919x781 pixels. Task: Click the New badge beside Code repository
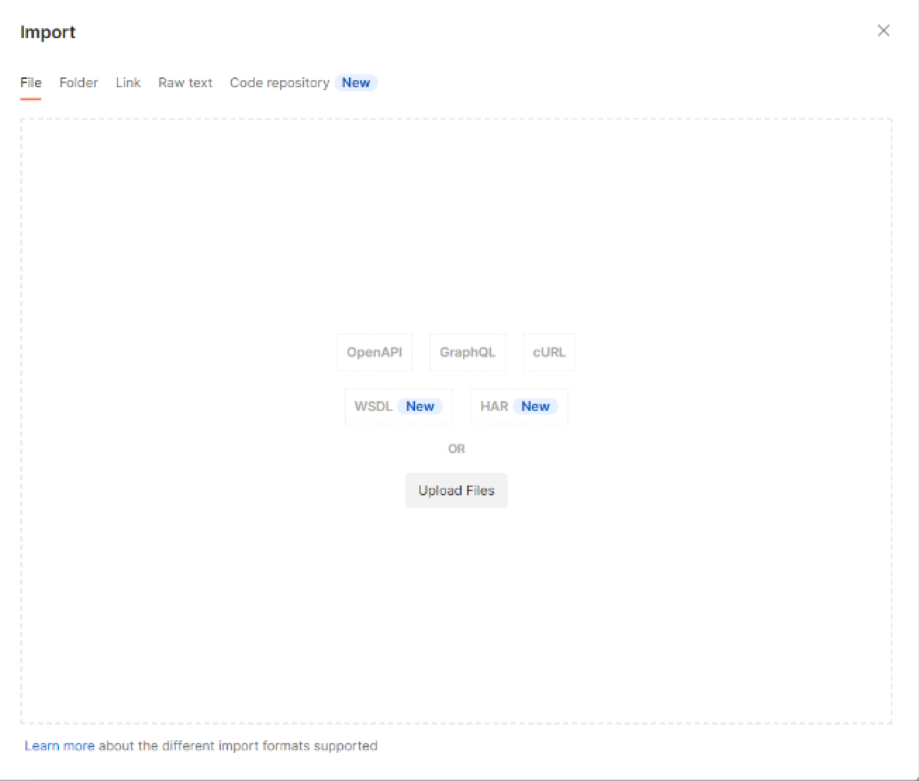356,83
